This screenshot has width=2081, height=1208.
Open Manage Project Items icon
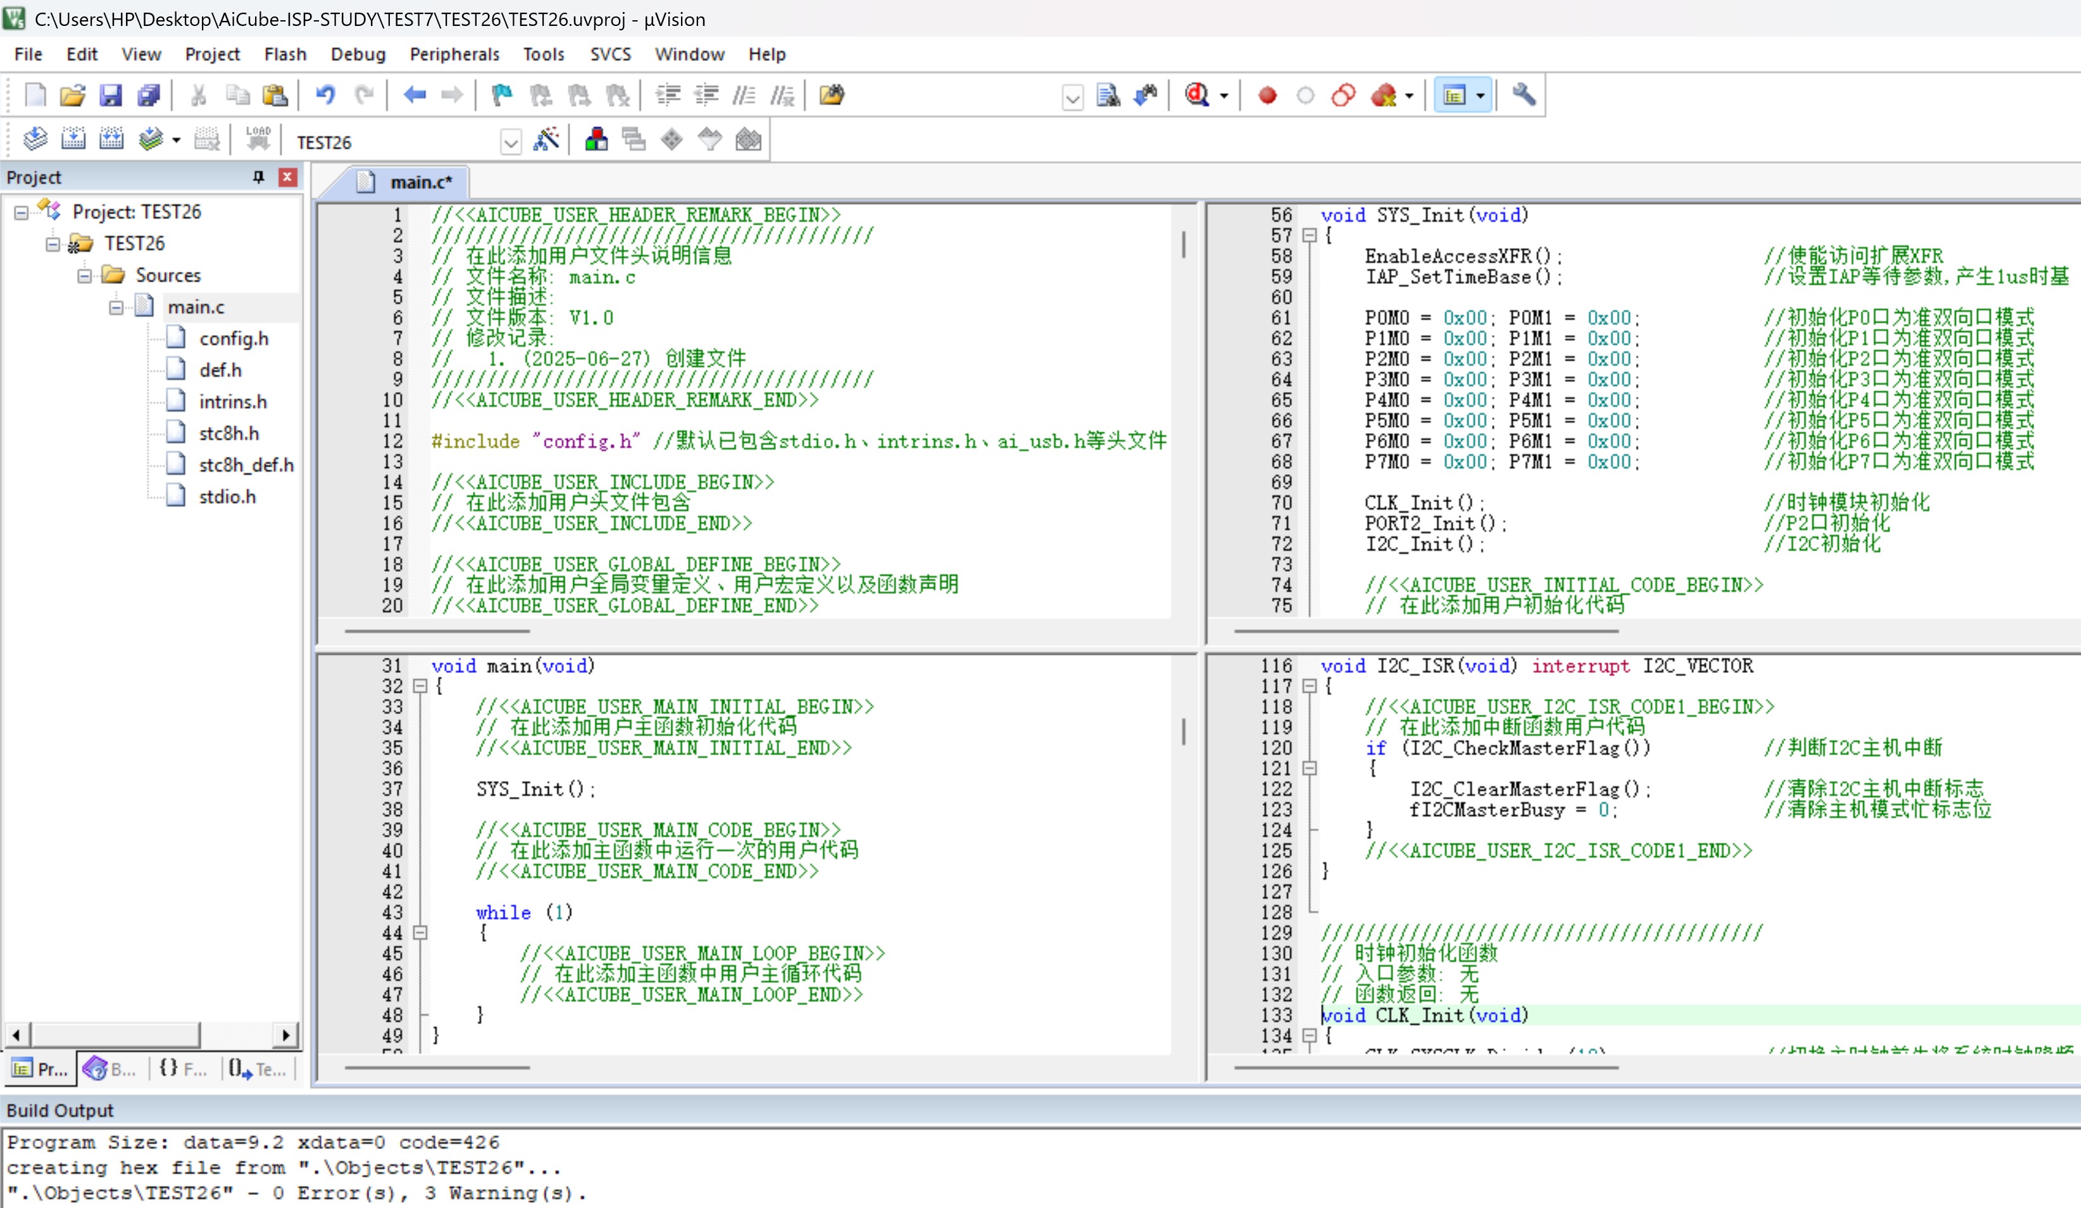(x=596, y=140)
